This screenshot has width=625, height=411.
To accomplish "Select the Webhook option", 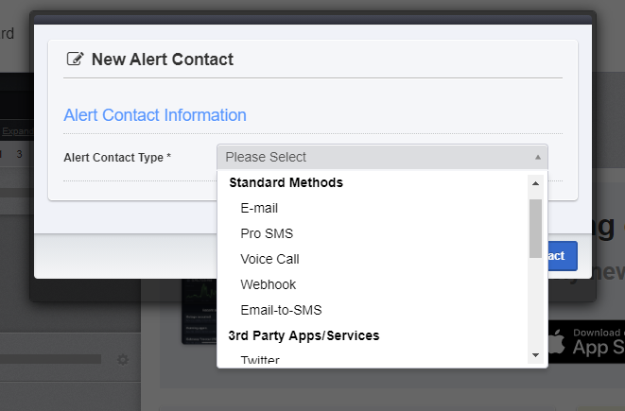I will [269, 284].
